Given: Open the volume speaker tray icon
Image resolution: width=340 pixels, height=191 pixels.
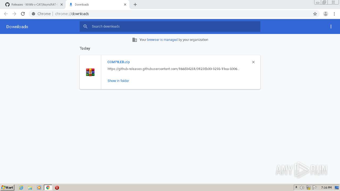Looking at the screenshot, I should (x=302, y=188).
